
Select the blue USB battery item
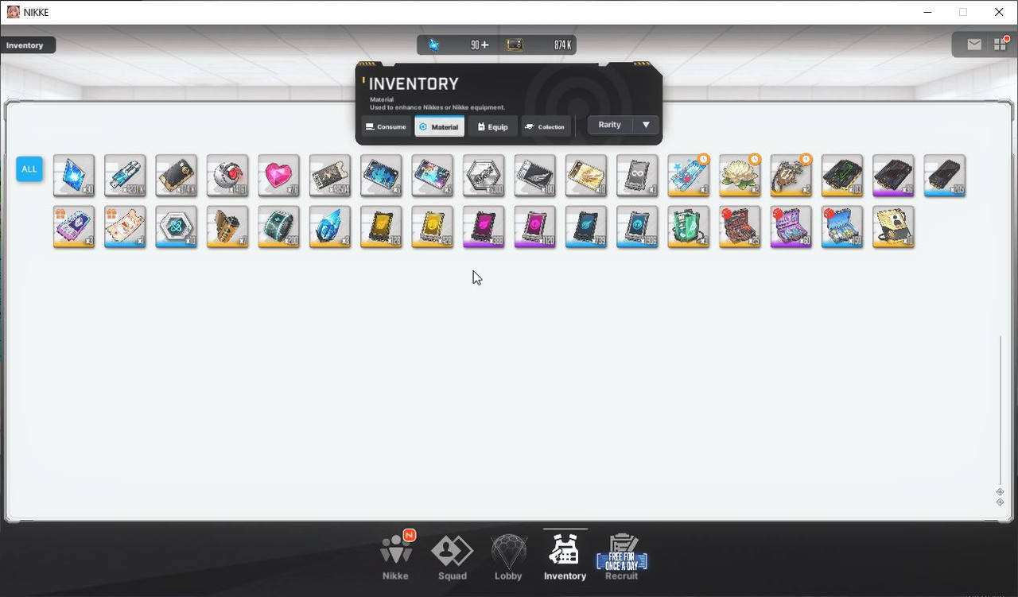[125, 175]
